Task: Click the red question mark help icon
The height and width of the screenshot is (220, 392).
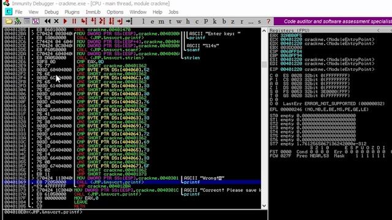Action: click(268, 21)
